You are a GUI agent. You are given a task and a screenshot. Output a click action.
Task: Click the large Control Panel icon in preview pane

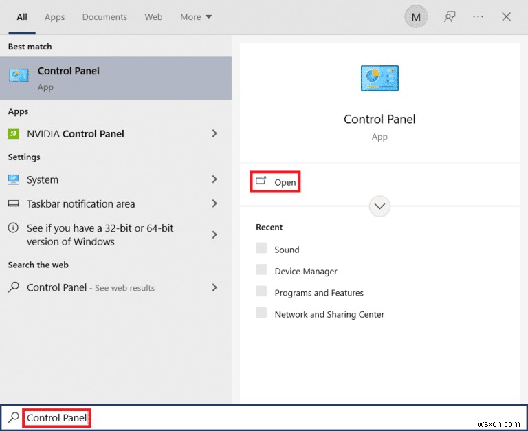(379, 78)
